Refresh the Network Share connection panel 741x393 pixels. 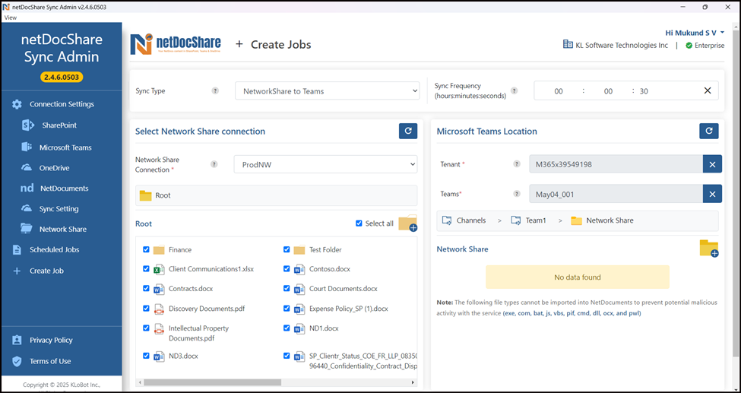(408, 131)
